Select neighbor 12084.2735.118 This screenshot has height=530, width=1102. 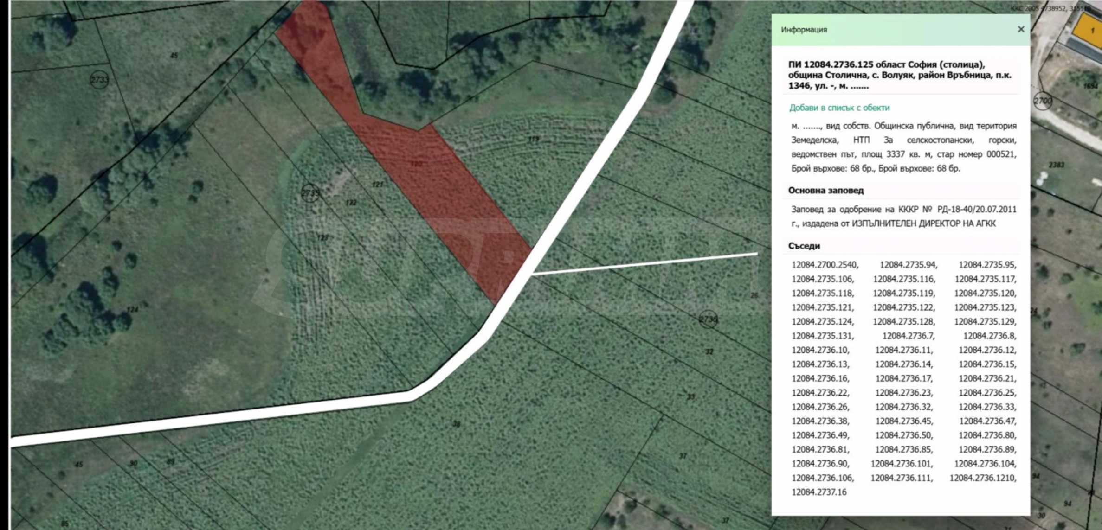[823, 293]
